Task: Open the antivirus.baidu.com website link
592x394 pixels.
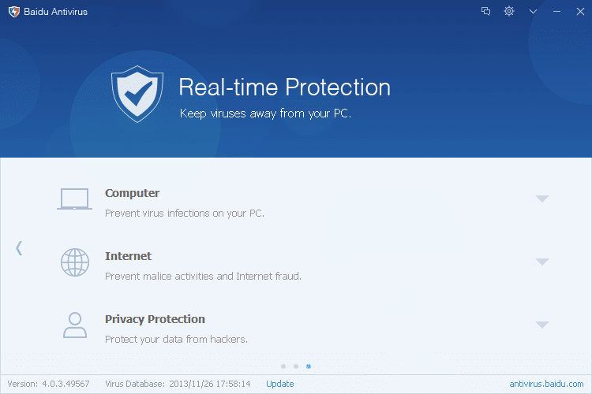Action: (546, 384)
